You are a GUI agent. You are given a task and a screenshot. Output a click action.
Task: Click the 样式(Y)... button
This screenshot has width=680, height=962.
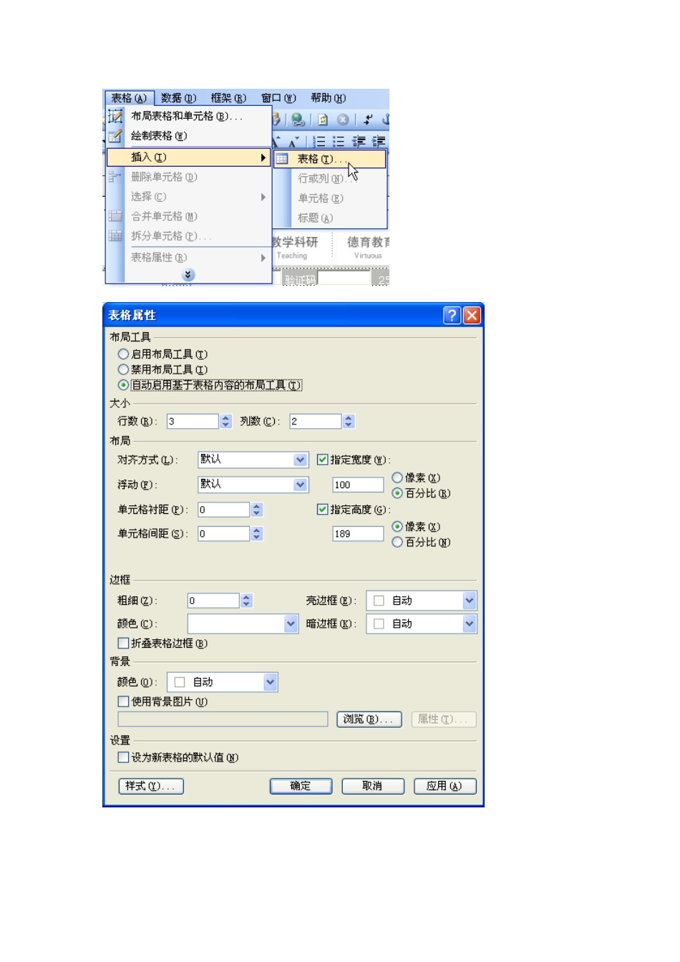[151, 786]
